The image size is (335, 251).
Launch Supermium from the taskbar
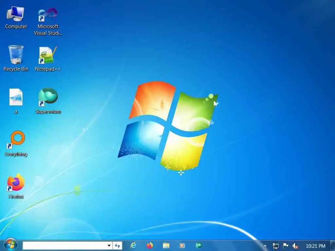tap(199, 245)
